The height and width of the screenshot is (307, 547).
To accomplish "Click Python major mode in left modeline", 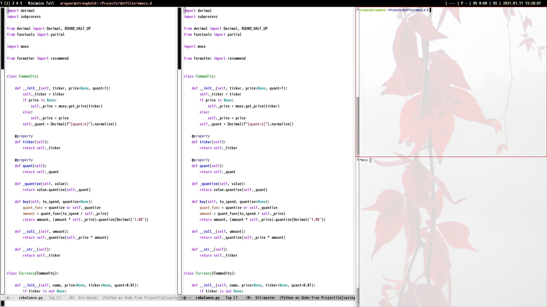I will tap(111, 298).
